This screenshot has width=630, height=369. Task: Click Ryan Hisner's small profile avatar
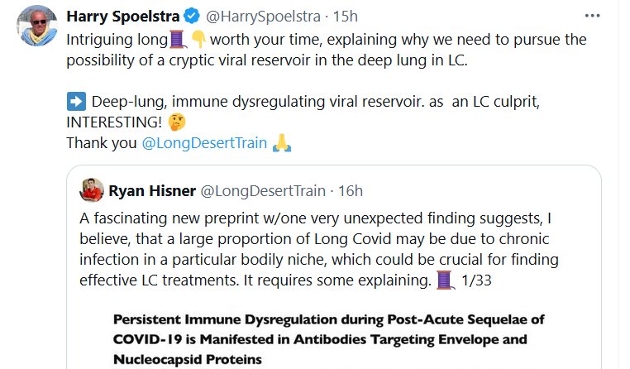click(92, 190)
